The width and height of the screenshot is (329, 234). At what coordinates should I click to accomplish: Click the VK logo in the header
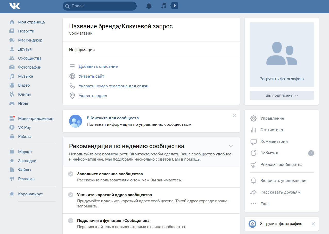14,6
